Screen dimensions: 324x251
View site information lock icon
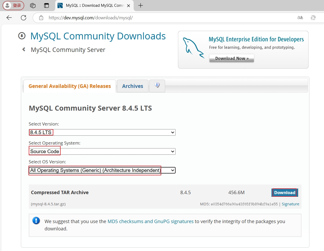(x=41, y=18)
